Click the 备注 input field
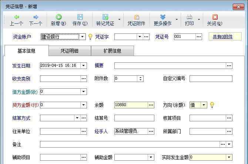 tap(130, 144)
